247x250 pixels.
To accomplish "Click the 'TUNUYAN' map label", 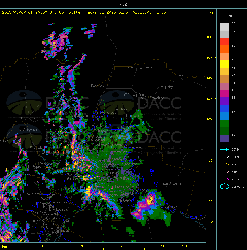I will [x=63, y=231].
